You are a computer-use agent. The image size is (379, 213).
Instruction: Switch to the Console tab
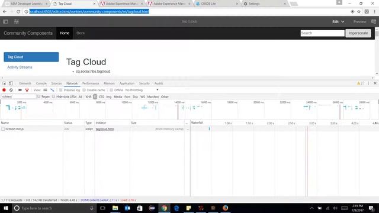point(41,83)
